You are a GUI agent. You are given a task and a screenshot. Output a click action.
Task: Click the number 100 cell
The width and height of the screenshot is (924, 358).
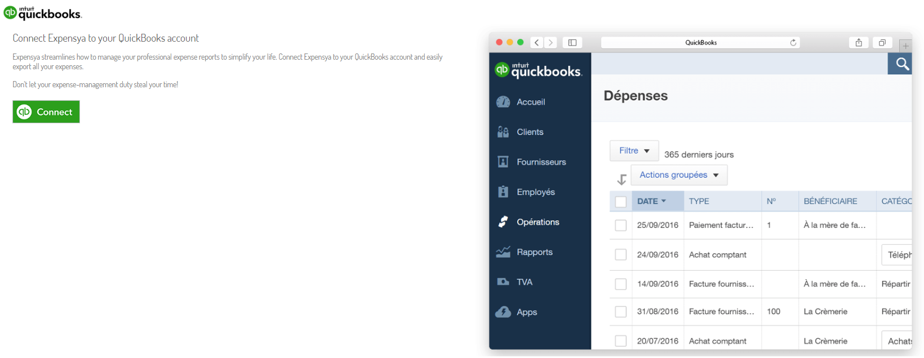(x=774, y=312)
